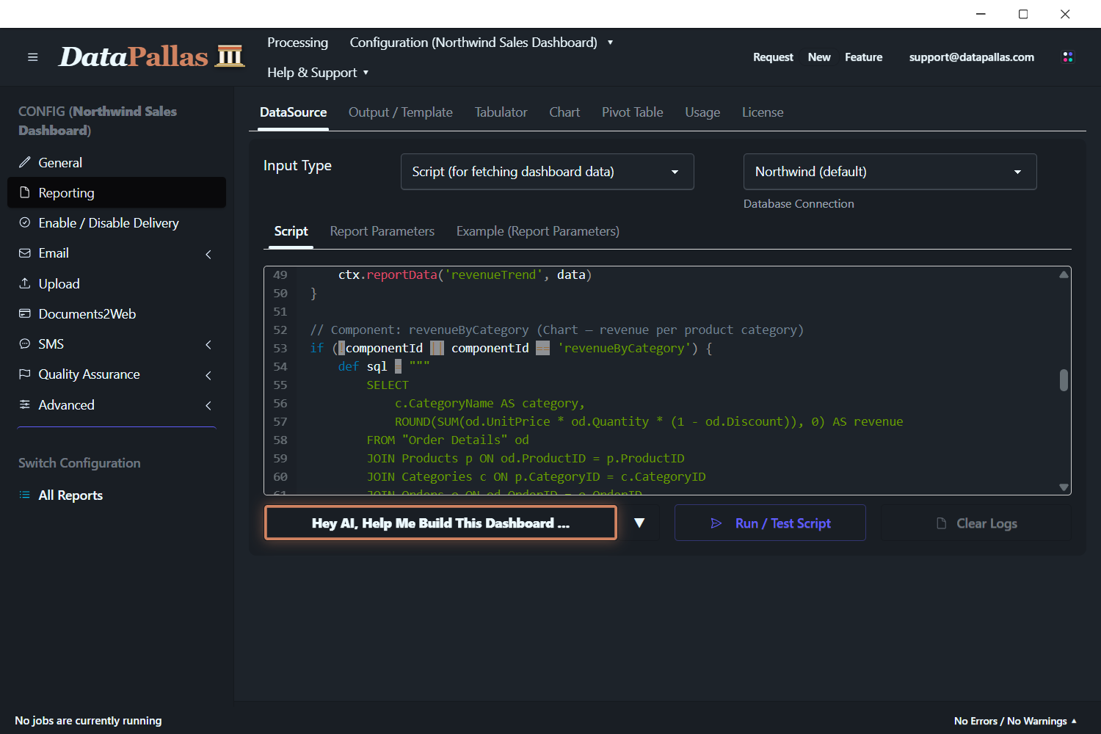Click the Upload arrow icon
The height and width of the screenshot is (734, 1101).
tap(25, 283)
